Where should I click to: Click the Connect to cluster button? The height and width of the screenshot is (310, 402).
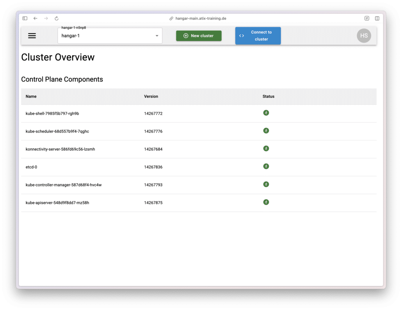pyautogui.click(x=258, y=36)
